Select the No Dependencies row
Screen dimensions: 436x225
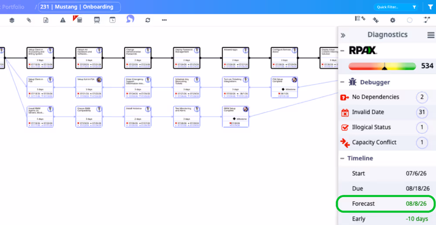click(x=387, y=97)
